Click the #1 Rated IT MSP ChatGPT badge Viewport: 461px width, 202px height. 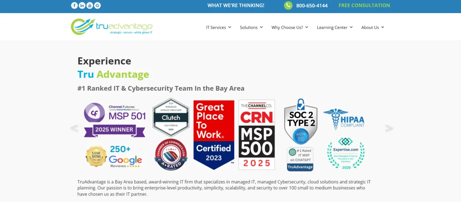tap(300, 159)
